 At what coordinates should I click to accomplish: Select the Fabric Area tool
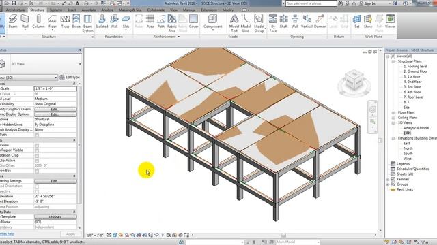(x=172, y=24)
